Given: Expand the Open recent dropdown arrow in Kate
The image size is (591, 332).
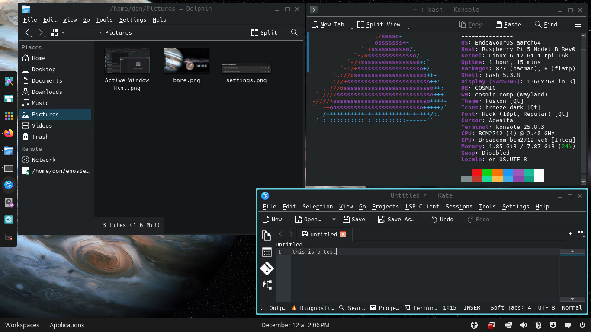Looking at the screenshot, I should point(334,219).
